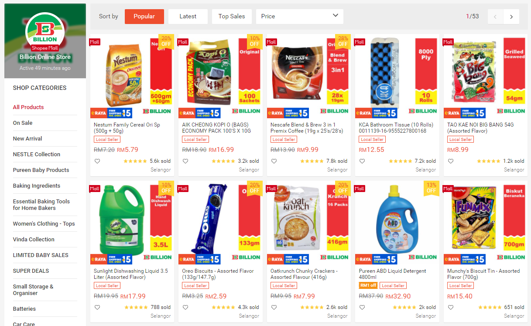This screenshot has width=531, height=326.
Task: Select Popular sort option
Action: pos(144,17)
